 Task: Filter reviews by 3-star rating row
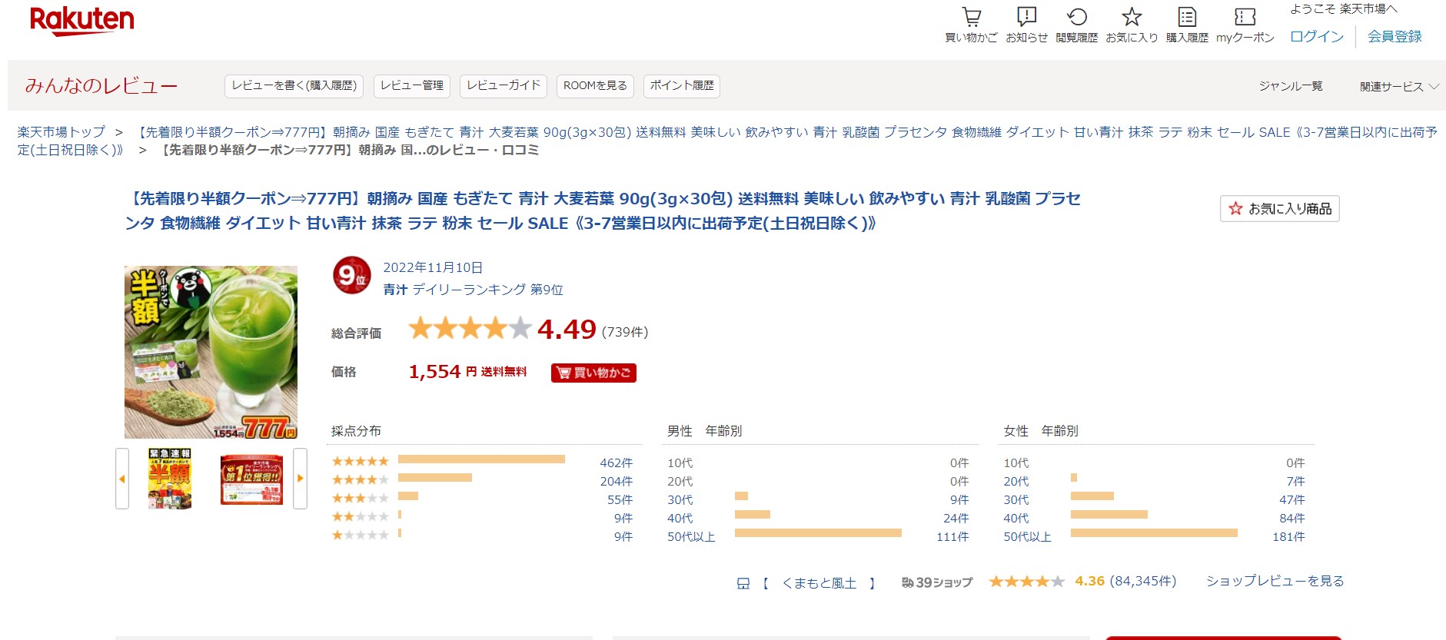pos(483,499)
